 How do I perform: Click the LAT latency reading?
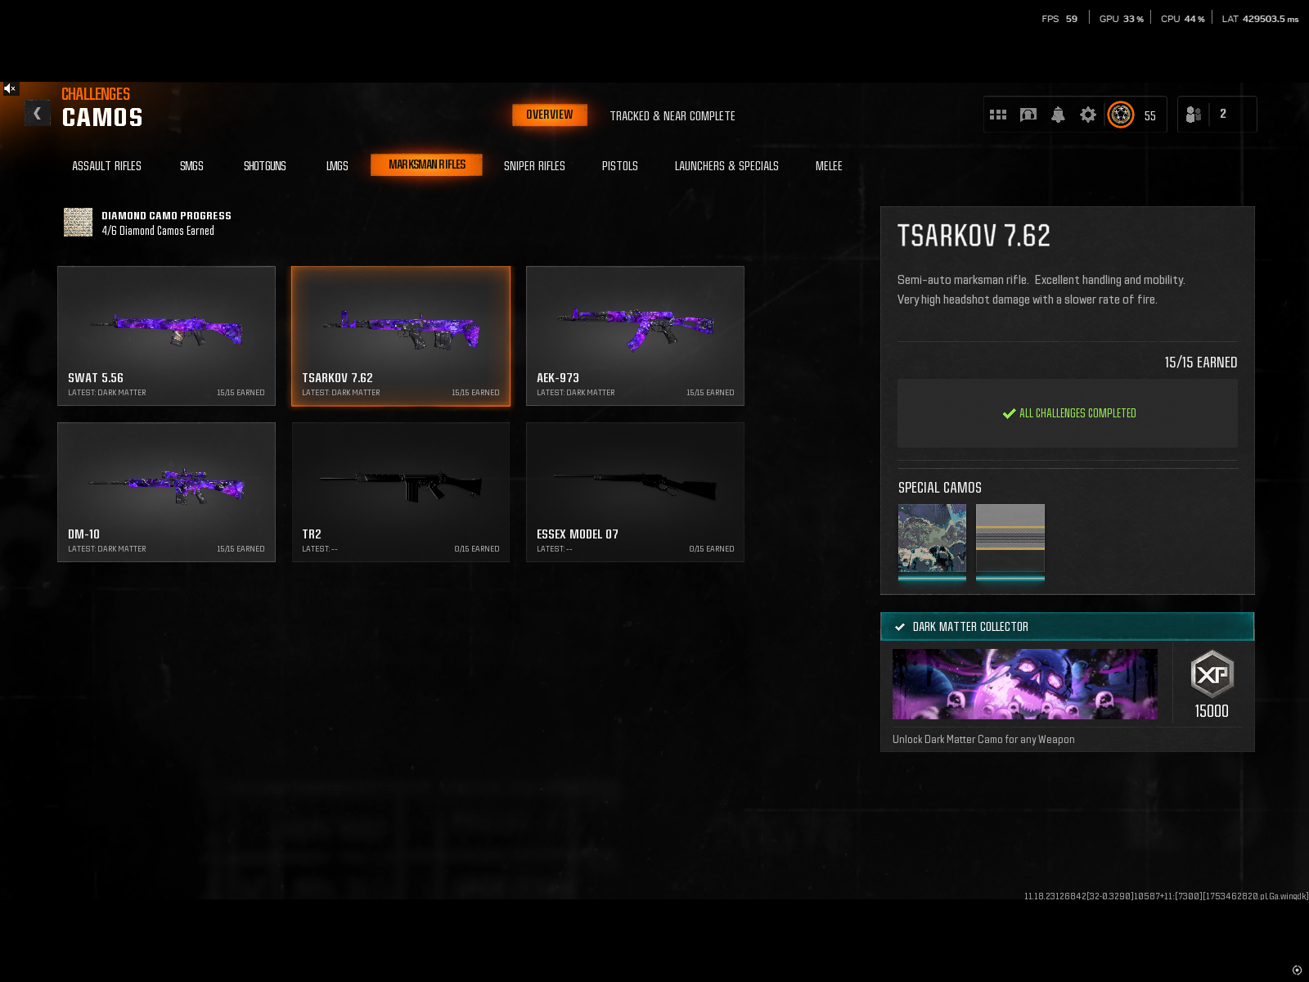[x=1260, y=19]
